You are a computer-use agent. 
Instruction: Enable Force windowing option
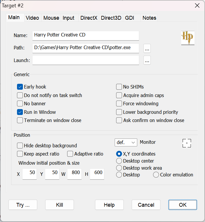click(x=119, y=104)
